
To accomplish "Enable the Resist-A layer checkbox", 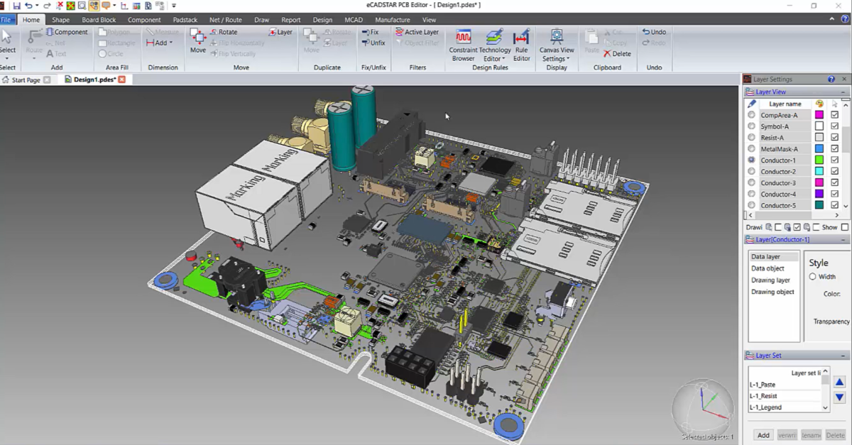I will 834,137.
